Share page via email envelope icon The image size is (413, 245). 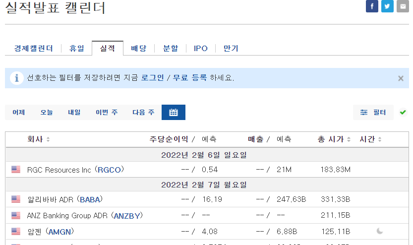click(403, 6)
